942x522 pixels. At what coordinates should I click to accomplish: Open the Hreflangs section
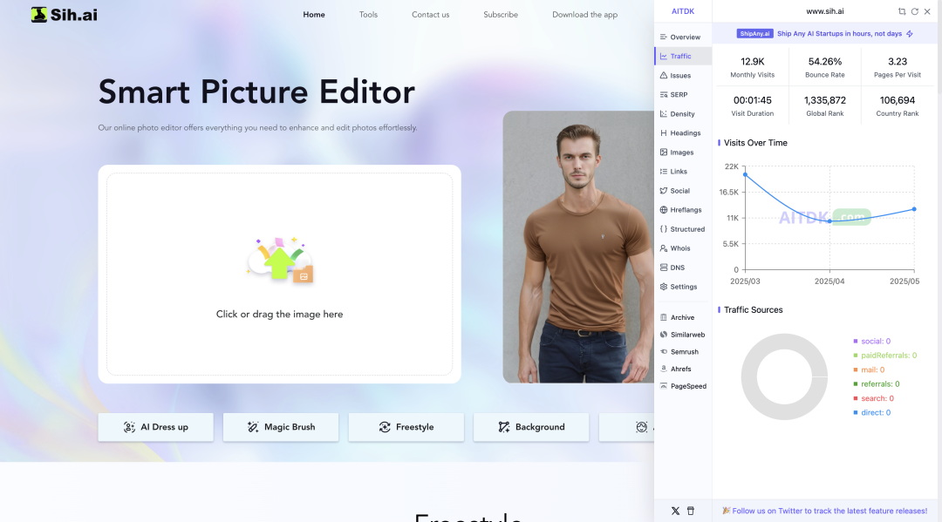tap(682, 210)
